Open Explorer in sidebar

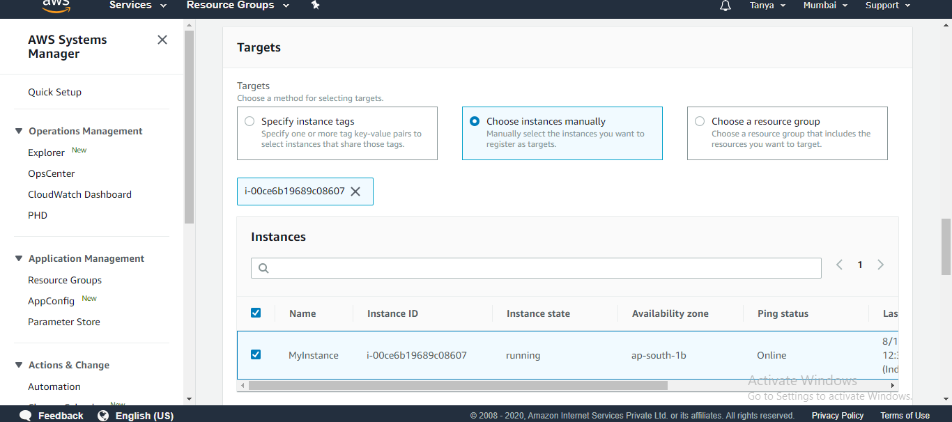[46, 153]
